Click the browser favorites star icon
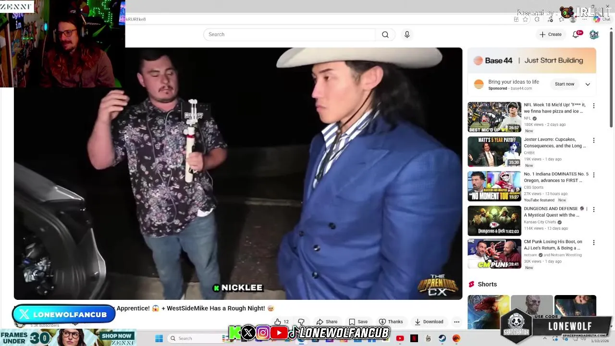This screenshot has height=346, width=615. (525, 19)
